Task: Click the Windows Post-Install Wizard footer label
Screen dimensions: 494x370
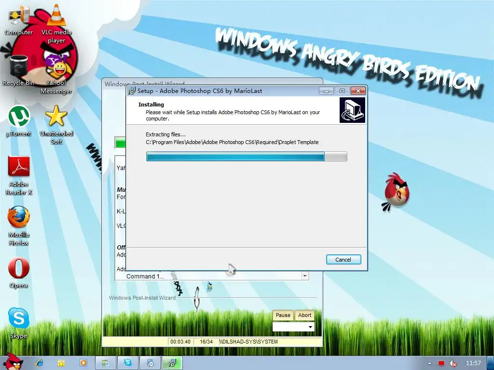Action: 142,298
